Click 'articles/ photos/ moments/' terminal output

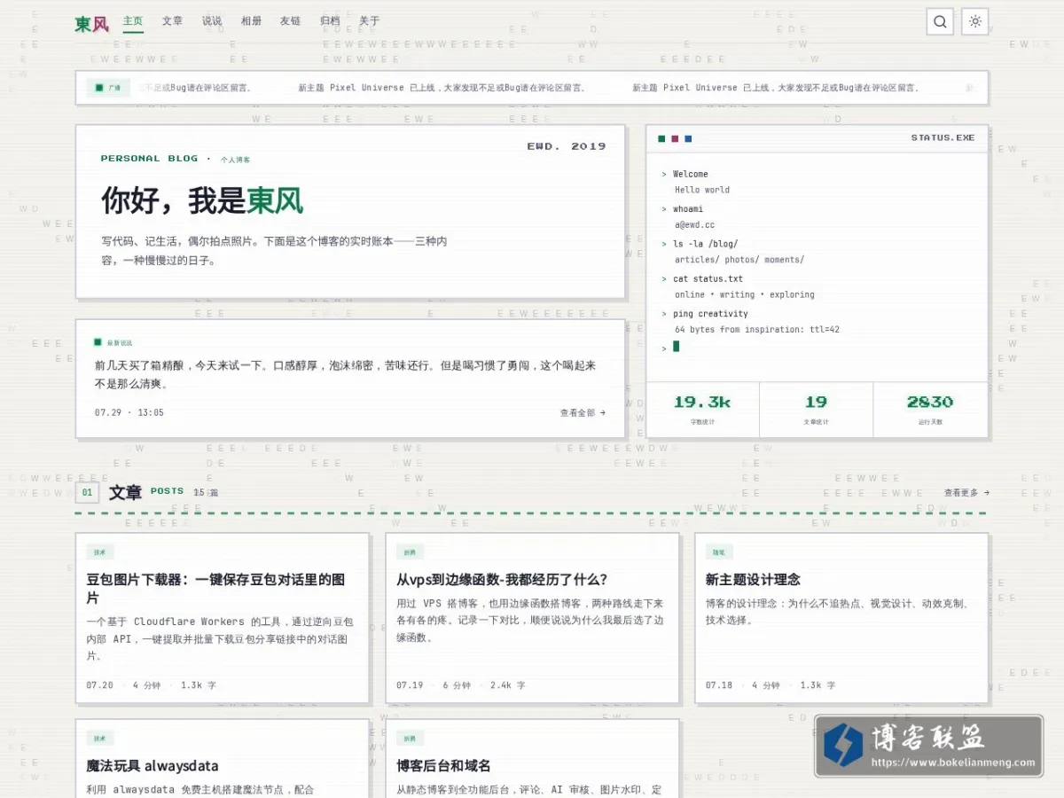point(739,259)
